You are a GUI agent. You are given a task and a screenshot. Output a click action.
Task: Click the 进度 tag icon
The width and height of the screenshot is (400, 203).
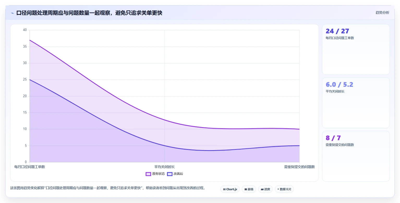click(x=262, y=189)
